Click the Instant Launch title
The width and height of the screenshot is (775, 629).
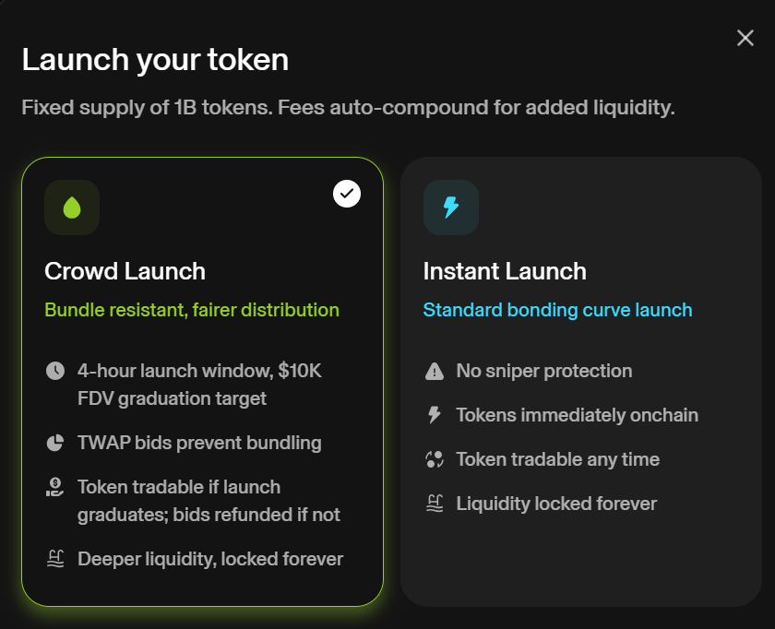pyautogui.click(x=505, y=271)
